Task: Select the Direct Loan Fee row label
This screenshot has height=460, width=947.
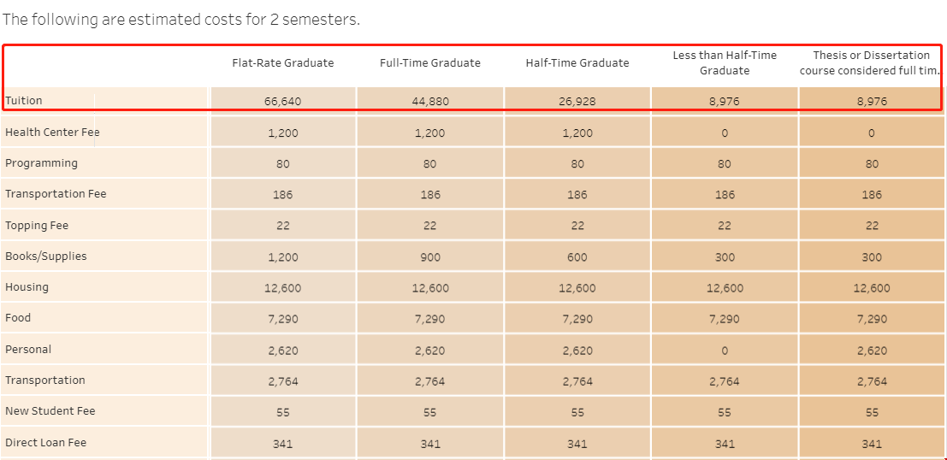Action: pos(45,443)
